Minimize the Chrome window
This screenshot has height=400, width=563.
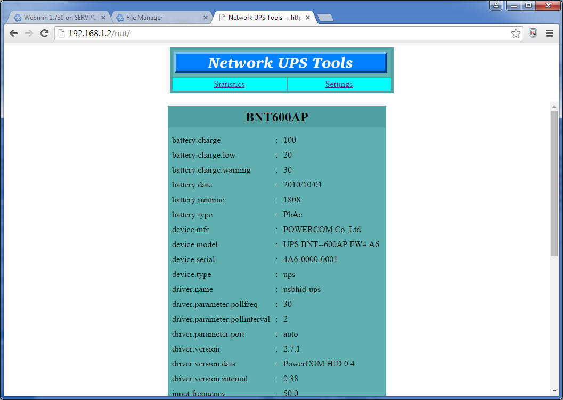click(514, 5)
